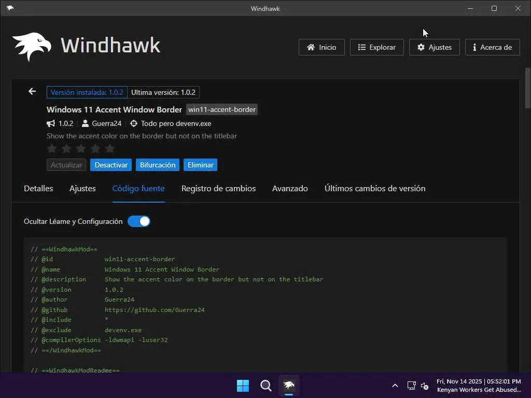The image size is (531, 398).
Task: Click the Versión instalada: 1.0.2 badge
Action: [87, 92]
